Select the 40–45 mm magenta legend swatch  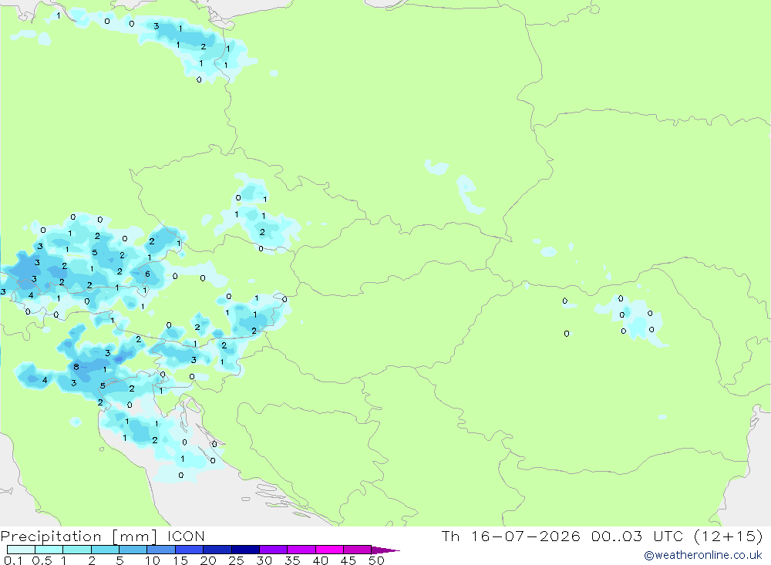point(329,550)
